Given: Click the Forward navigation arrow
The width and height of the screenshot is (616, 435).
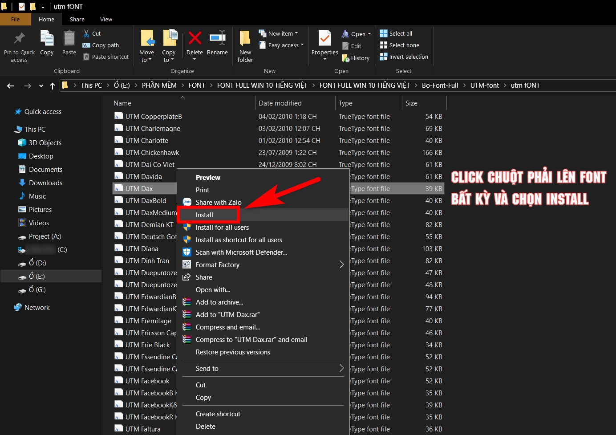Looking at the screenshot, I should pyautogui.click(x=28, y=85).
